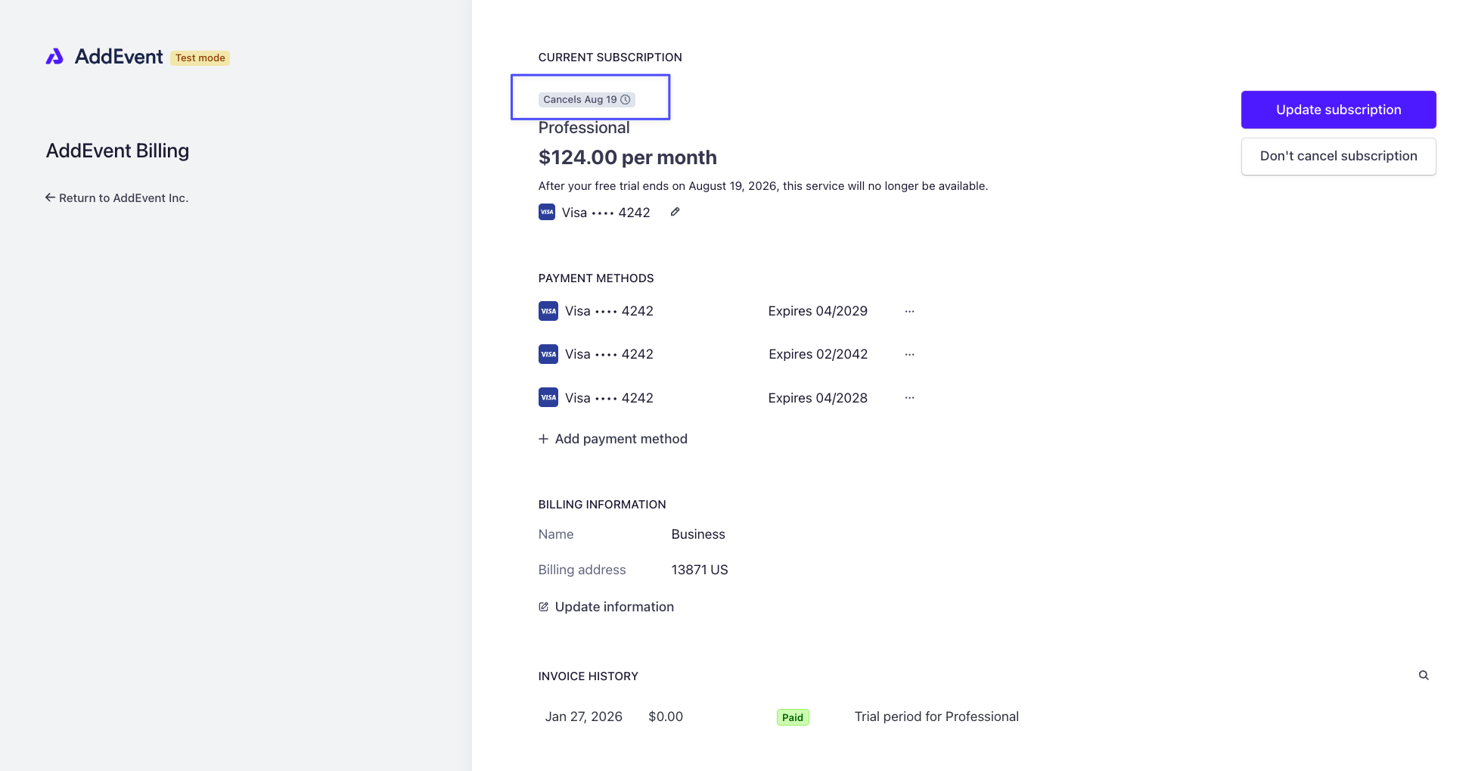Click the clock icon in cancel badge
Viewport: 1472px width, 771px height.
point(626,100)
